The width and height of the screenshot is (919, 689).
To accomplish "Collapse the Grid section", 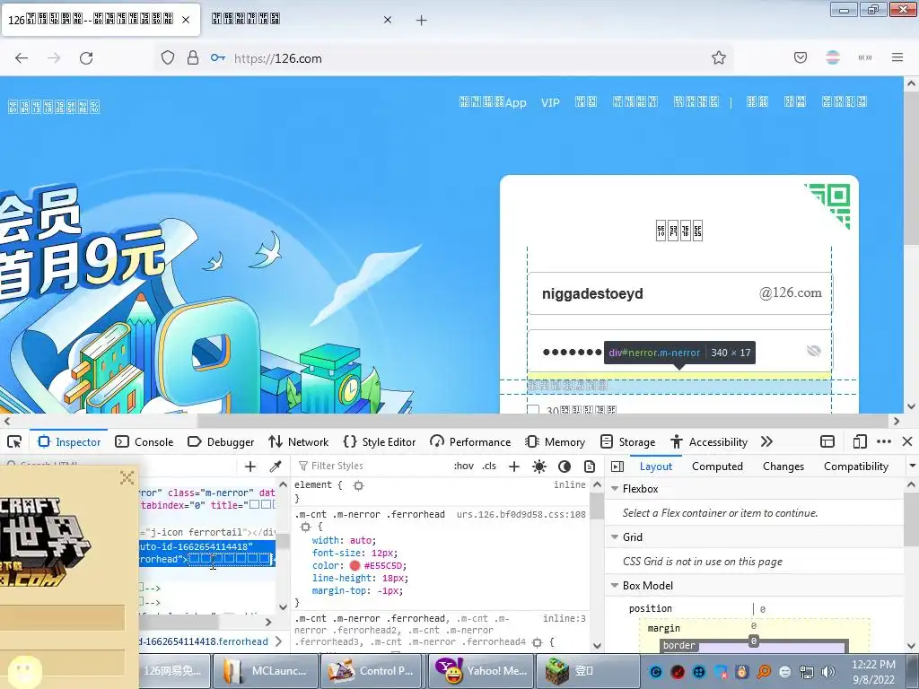I will click(x=615, y=536).
